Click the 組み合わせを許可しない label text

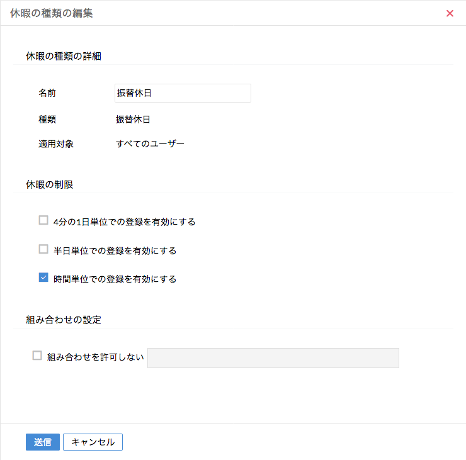pyautogui.click(x=96, y=357)
